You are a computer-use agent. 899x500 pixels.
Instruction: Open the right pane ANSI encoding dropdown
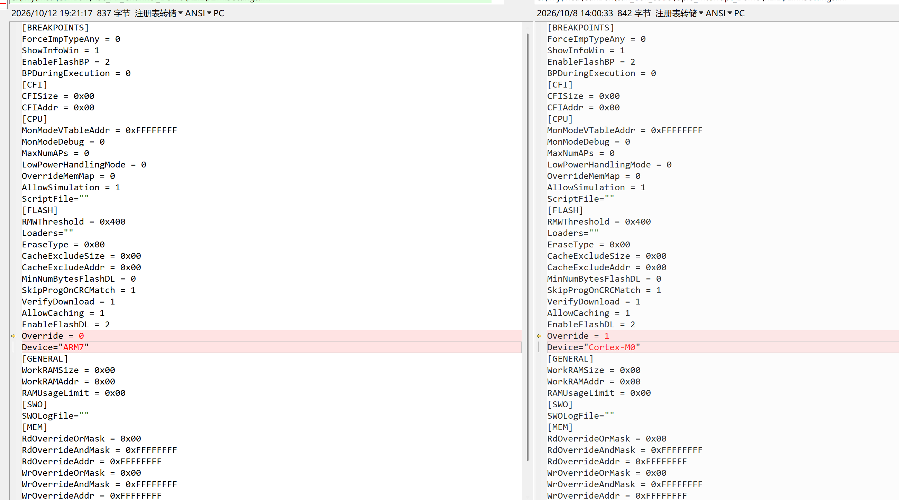(x=718, y=13)
